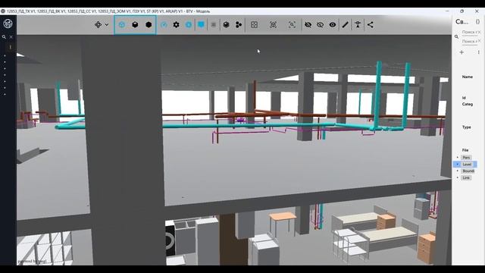The height and width of the screenshot is (273, 485).
Task: Click the light-blue circular arrow icon
Action: coord(164,25)
